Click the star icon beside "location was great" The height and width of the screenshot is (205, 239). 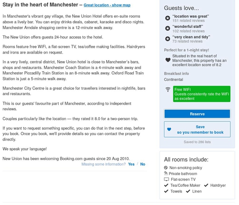167,18
